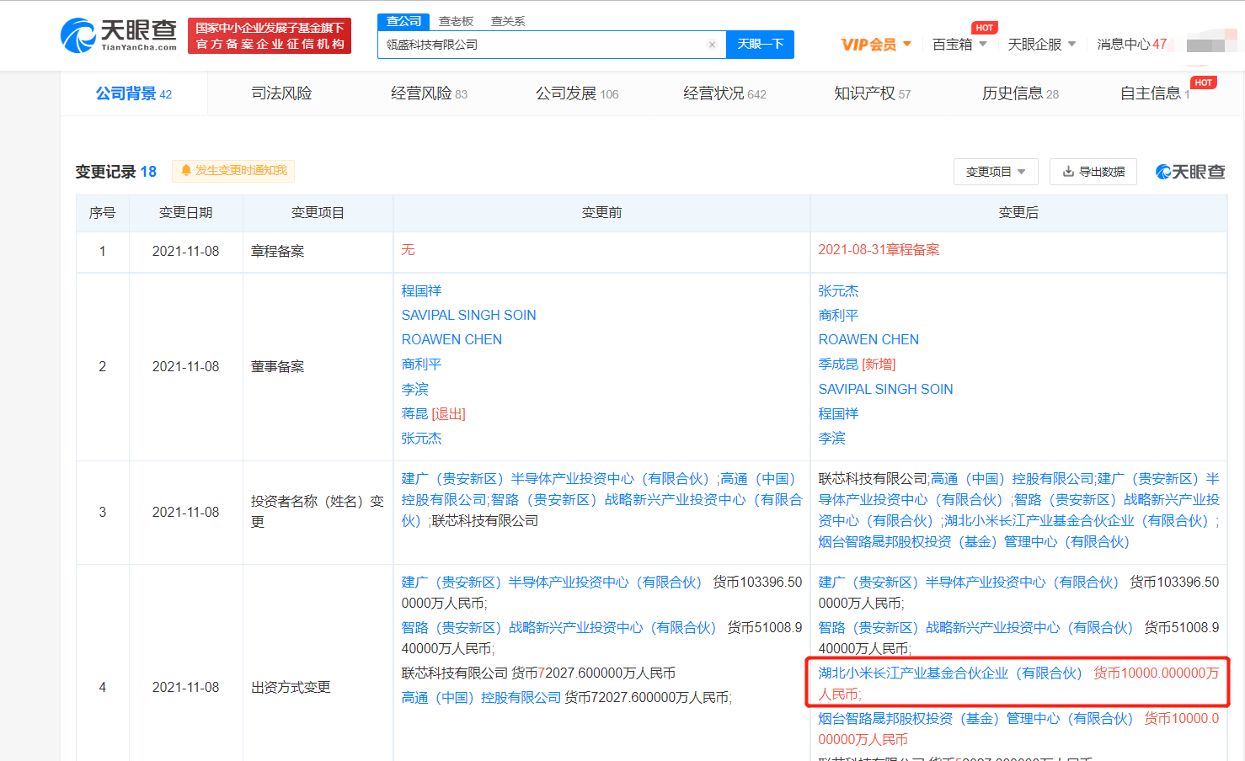Click the 变更后 column header
Screen dimensions: 1245x761
(x=1018, y=213)
